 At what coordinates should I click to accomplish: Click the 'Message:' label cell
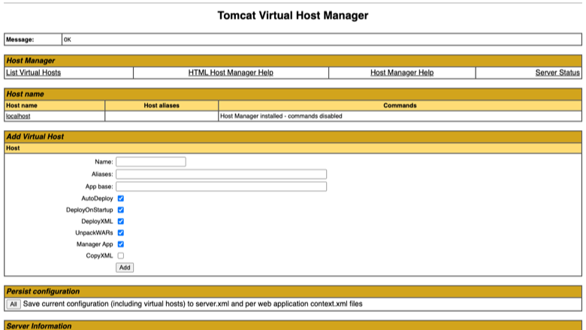tap(33, 40)
